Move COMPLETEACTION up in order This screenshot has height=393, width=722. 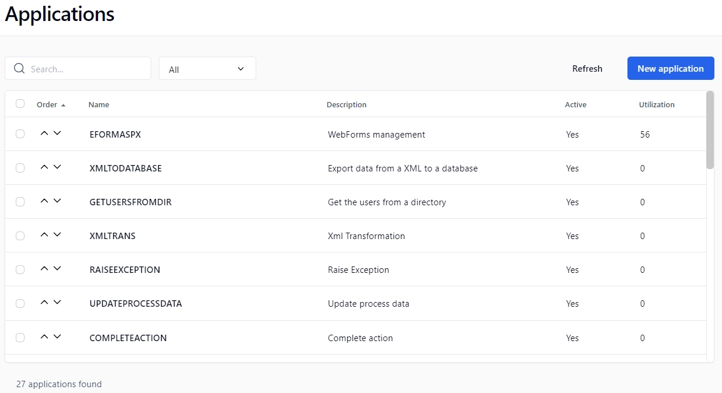pos(44,337)
